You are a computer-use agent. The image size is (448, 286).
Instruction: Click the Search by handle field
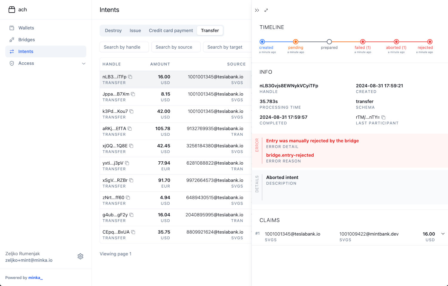124,47
